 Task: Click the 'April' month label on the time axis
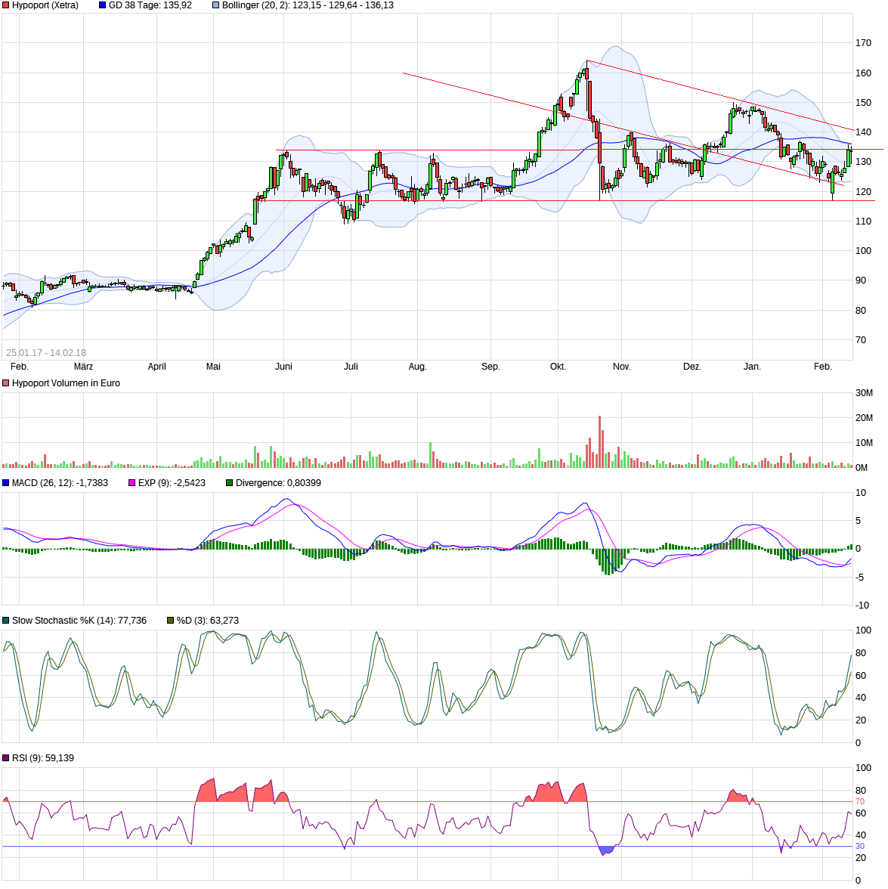[157, 367]
